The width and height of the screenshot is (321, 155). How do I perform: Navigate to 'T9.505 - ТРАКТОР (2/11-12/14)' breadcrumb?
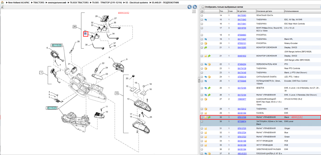[106, 3]
